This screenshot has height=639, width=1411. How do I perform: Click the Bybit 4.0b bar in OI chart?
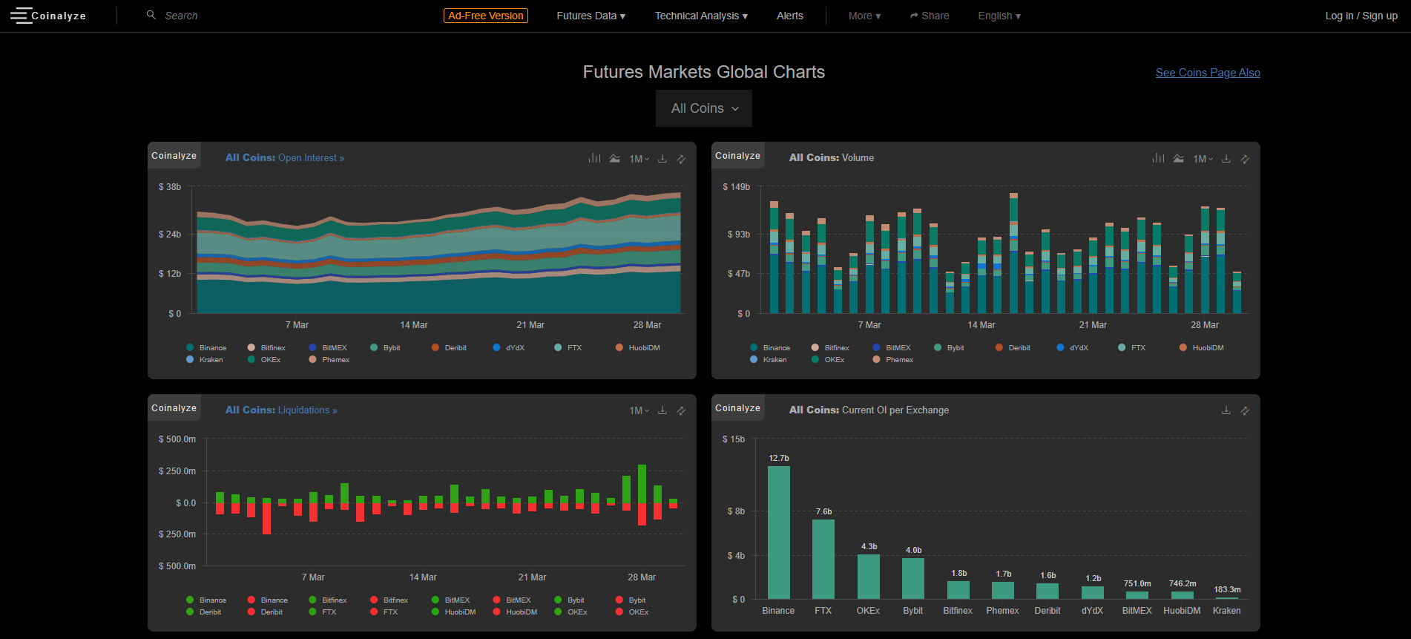coord(913,578)
